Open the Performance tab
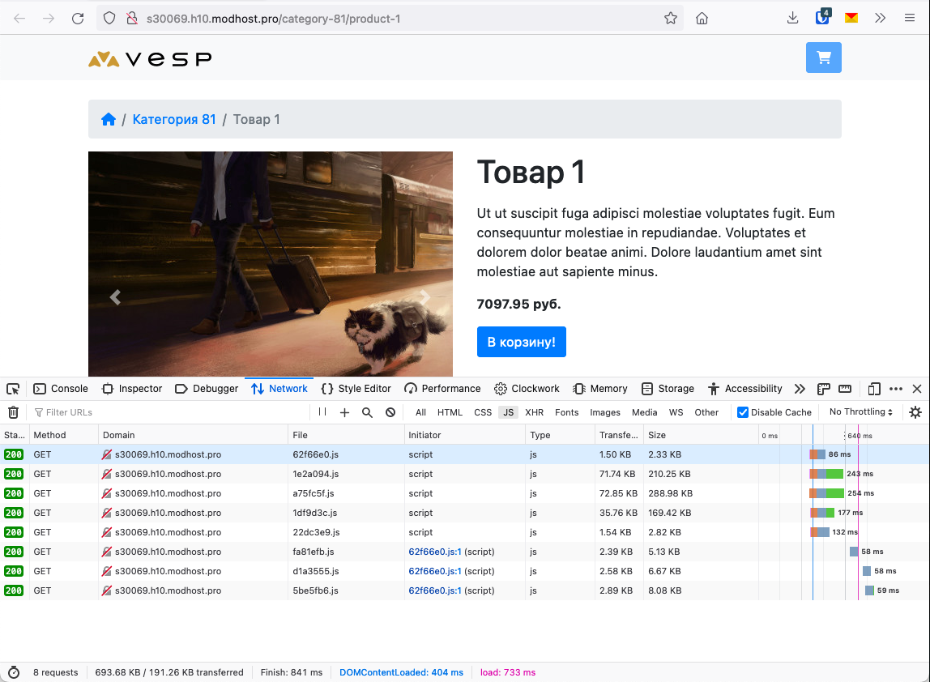Screen dimensions: 930x682 [442, 389]
